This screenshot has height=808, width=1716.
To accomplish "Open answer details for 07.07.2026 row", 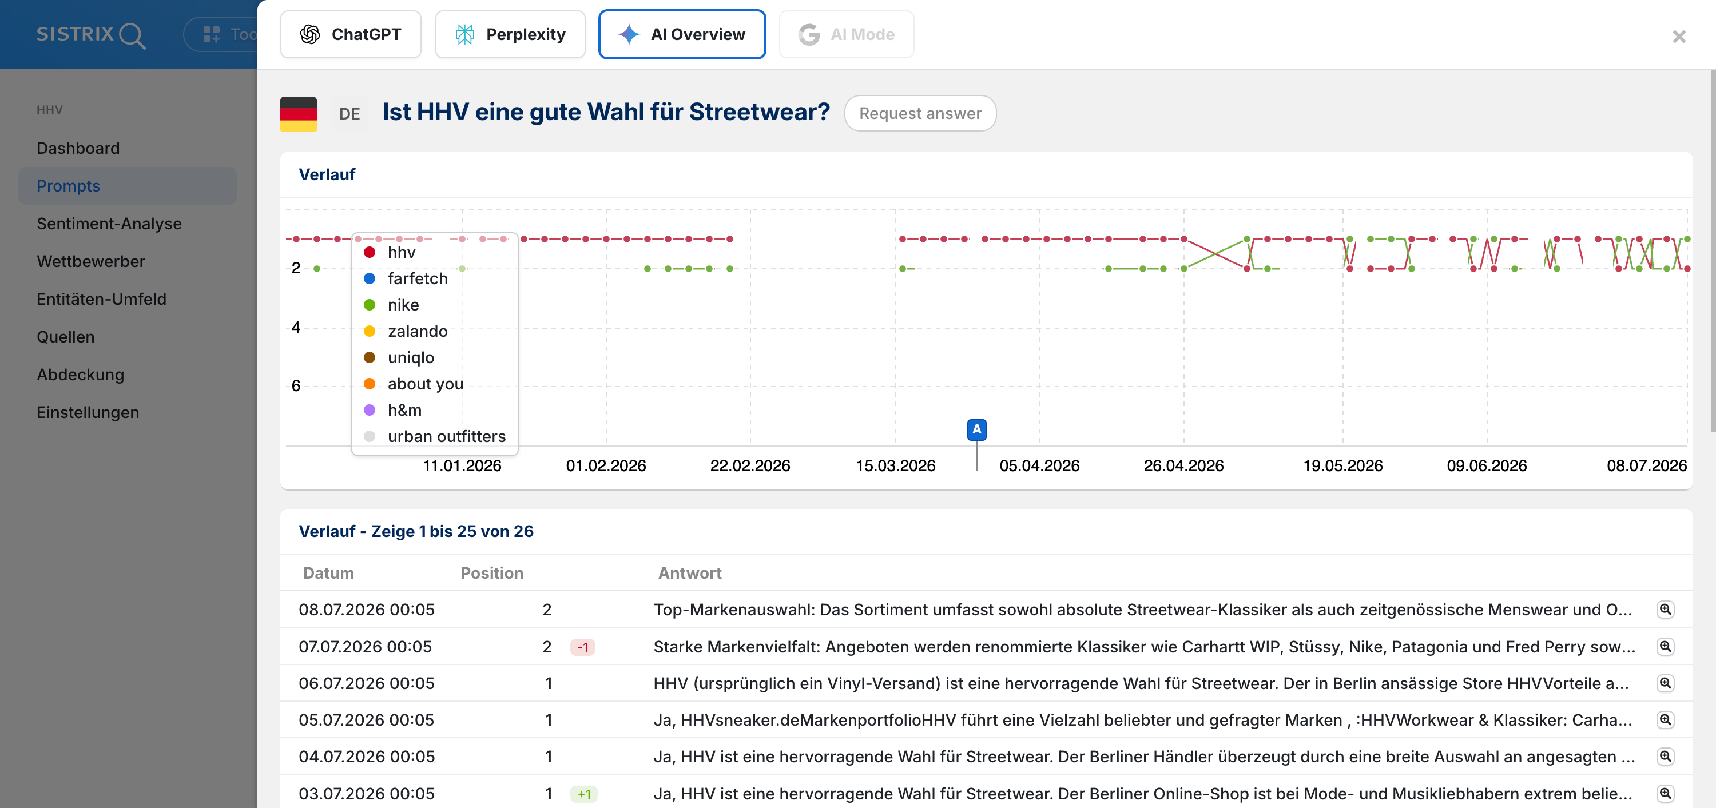I will pos(1665,646).
